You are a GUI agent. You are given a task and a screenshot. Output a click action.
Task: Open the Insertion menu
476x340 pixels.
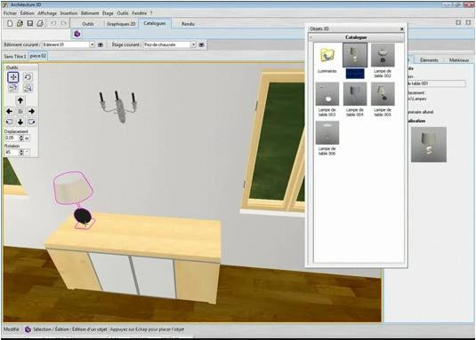tap(69, 13)
